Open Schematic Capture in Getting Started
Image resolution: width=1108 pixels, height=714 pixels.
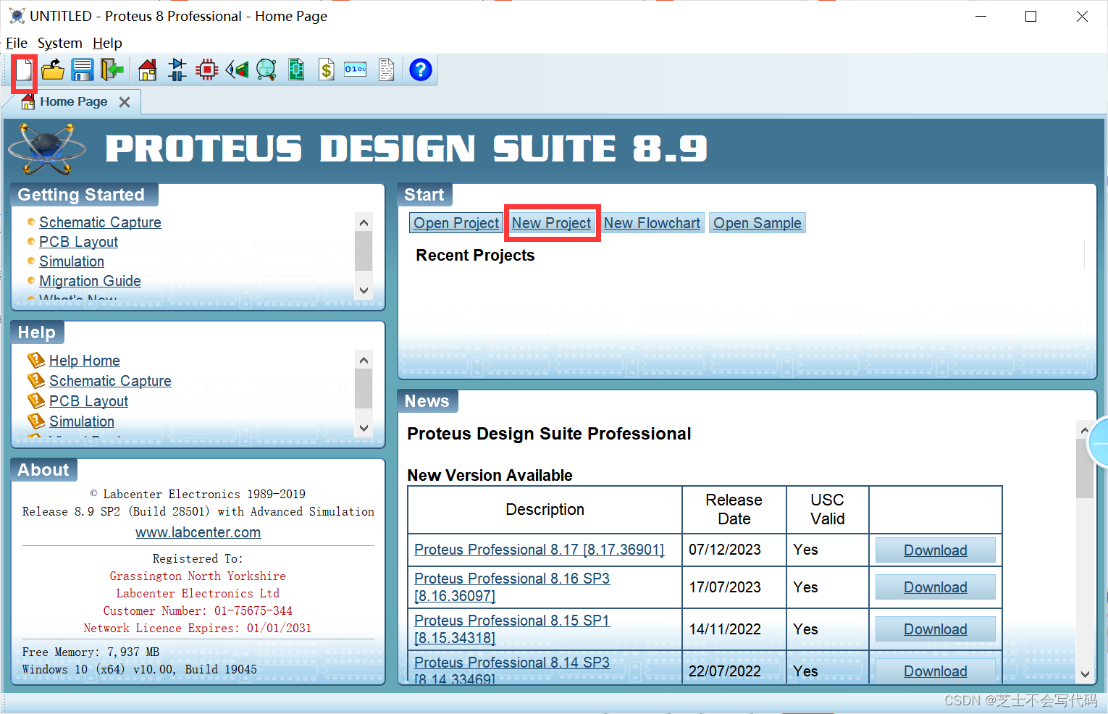[100, 222]
